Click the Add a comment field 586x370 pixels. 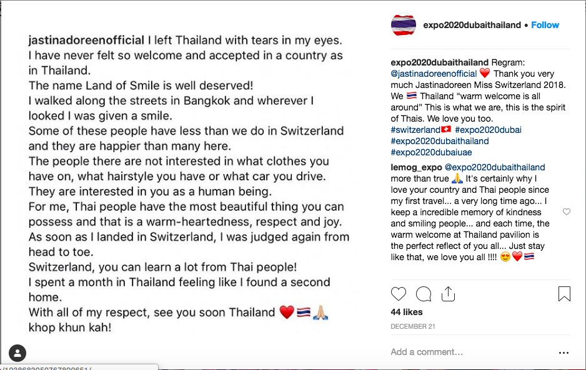click(x=471, y=352)
